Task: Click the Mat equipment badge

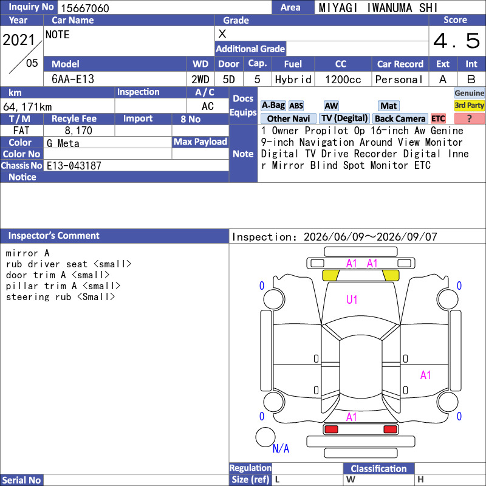Action: tap(388, 106)
